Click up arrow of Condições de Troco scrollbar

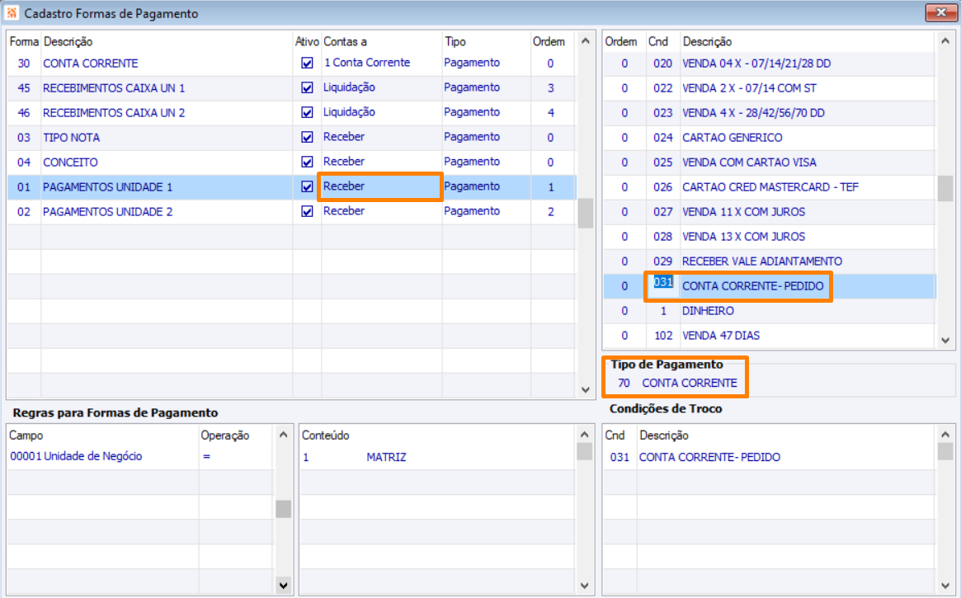point(945,435)
